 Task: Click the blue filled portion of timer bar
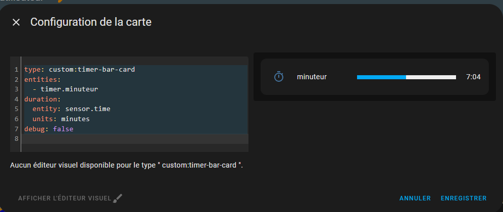(x=381, y=77)
